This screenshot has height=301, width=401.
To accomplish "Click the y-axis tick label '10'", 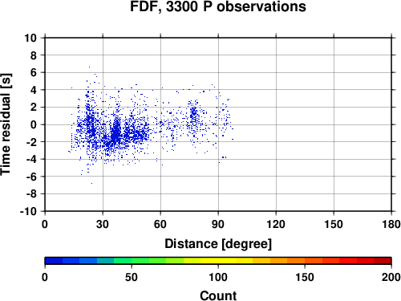I will [30, 38].
